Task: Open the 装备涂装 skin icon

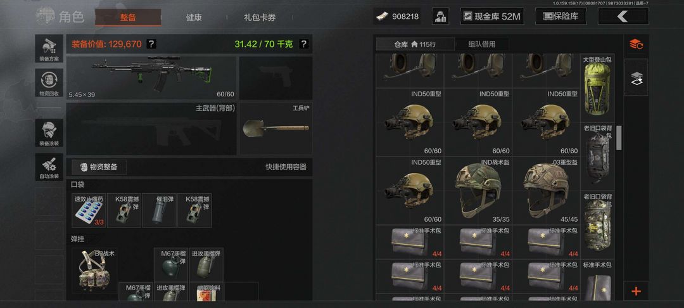Action: pos(49,132)
